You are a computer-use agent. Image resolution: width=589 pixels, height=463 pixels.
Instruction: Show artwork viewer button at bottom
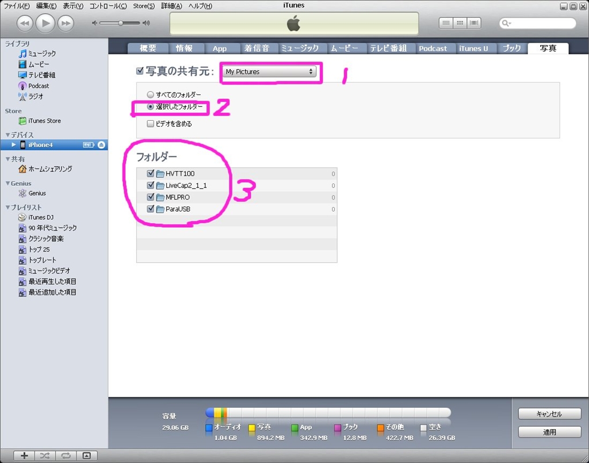(x=87, y=456)
